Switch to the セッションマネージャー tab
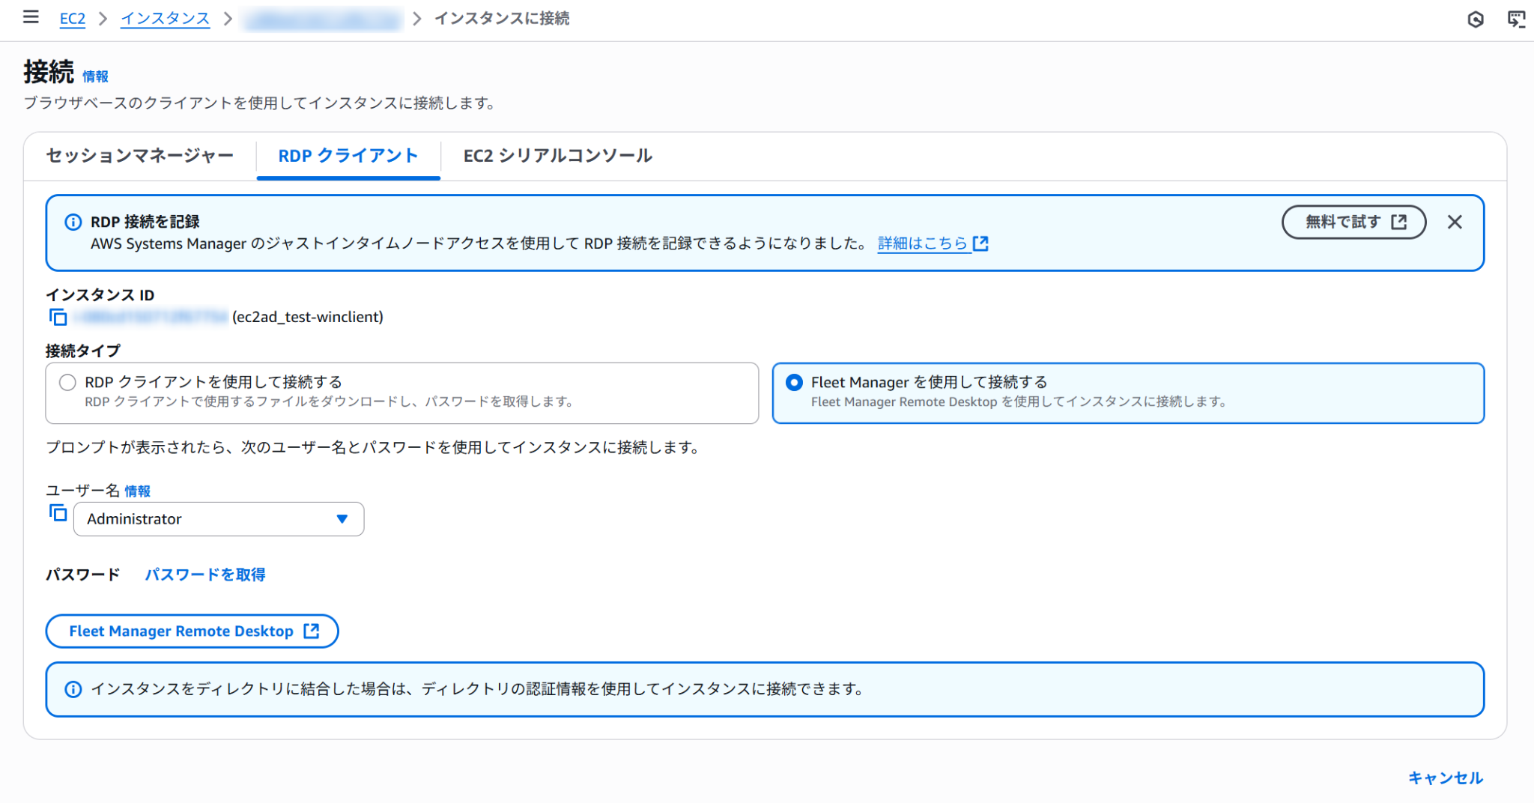Screen dimensions: 1534x803 point(140,156)
